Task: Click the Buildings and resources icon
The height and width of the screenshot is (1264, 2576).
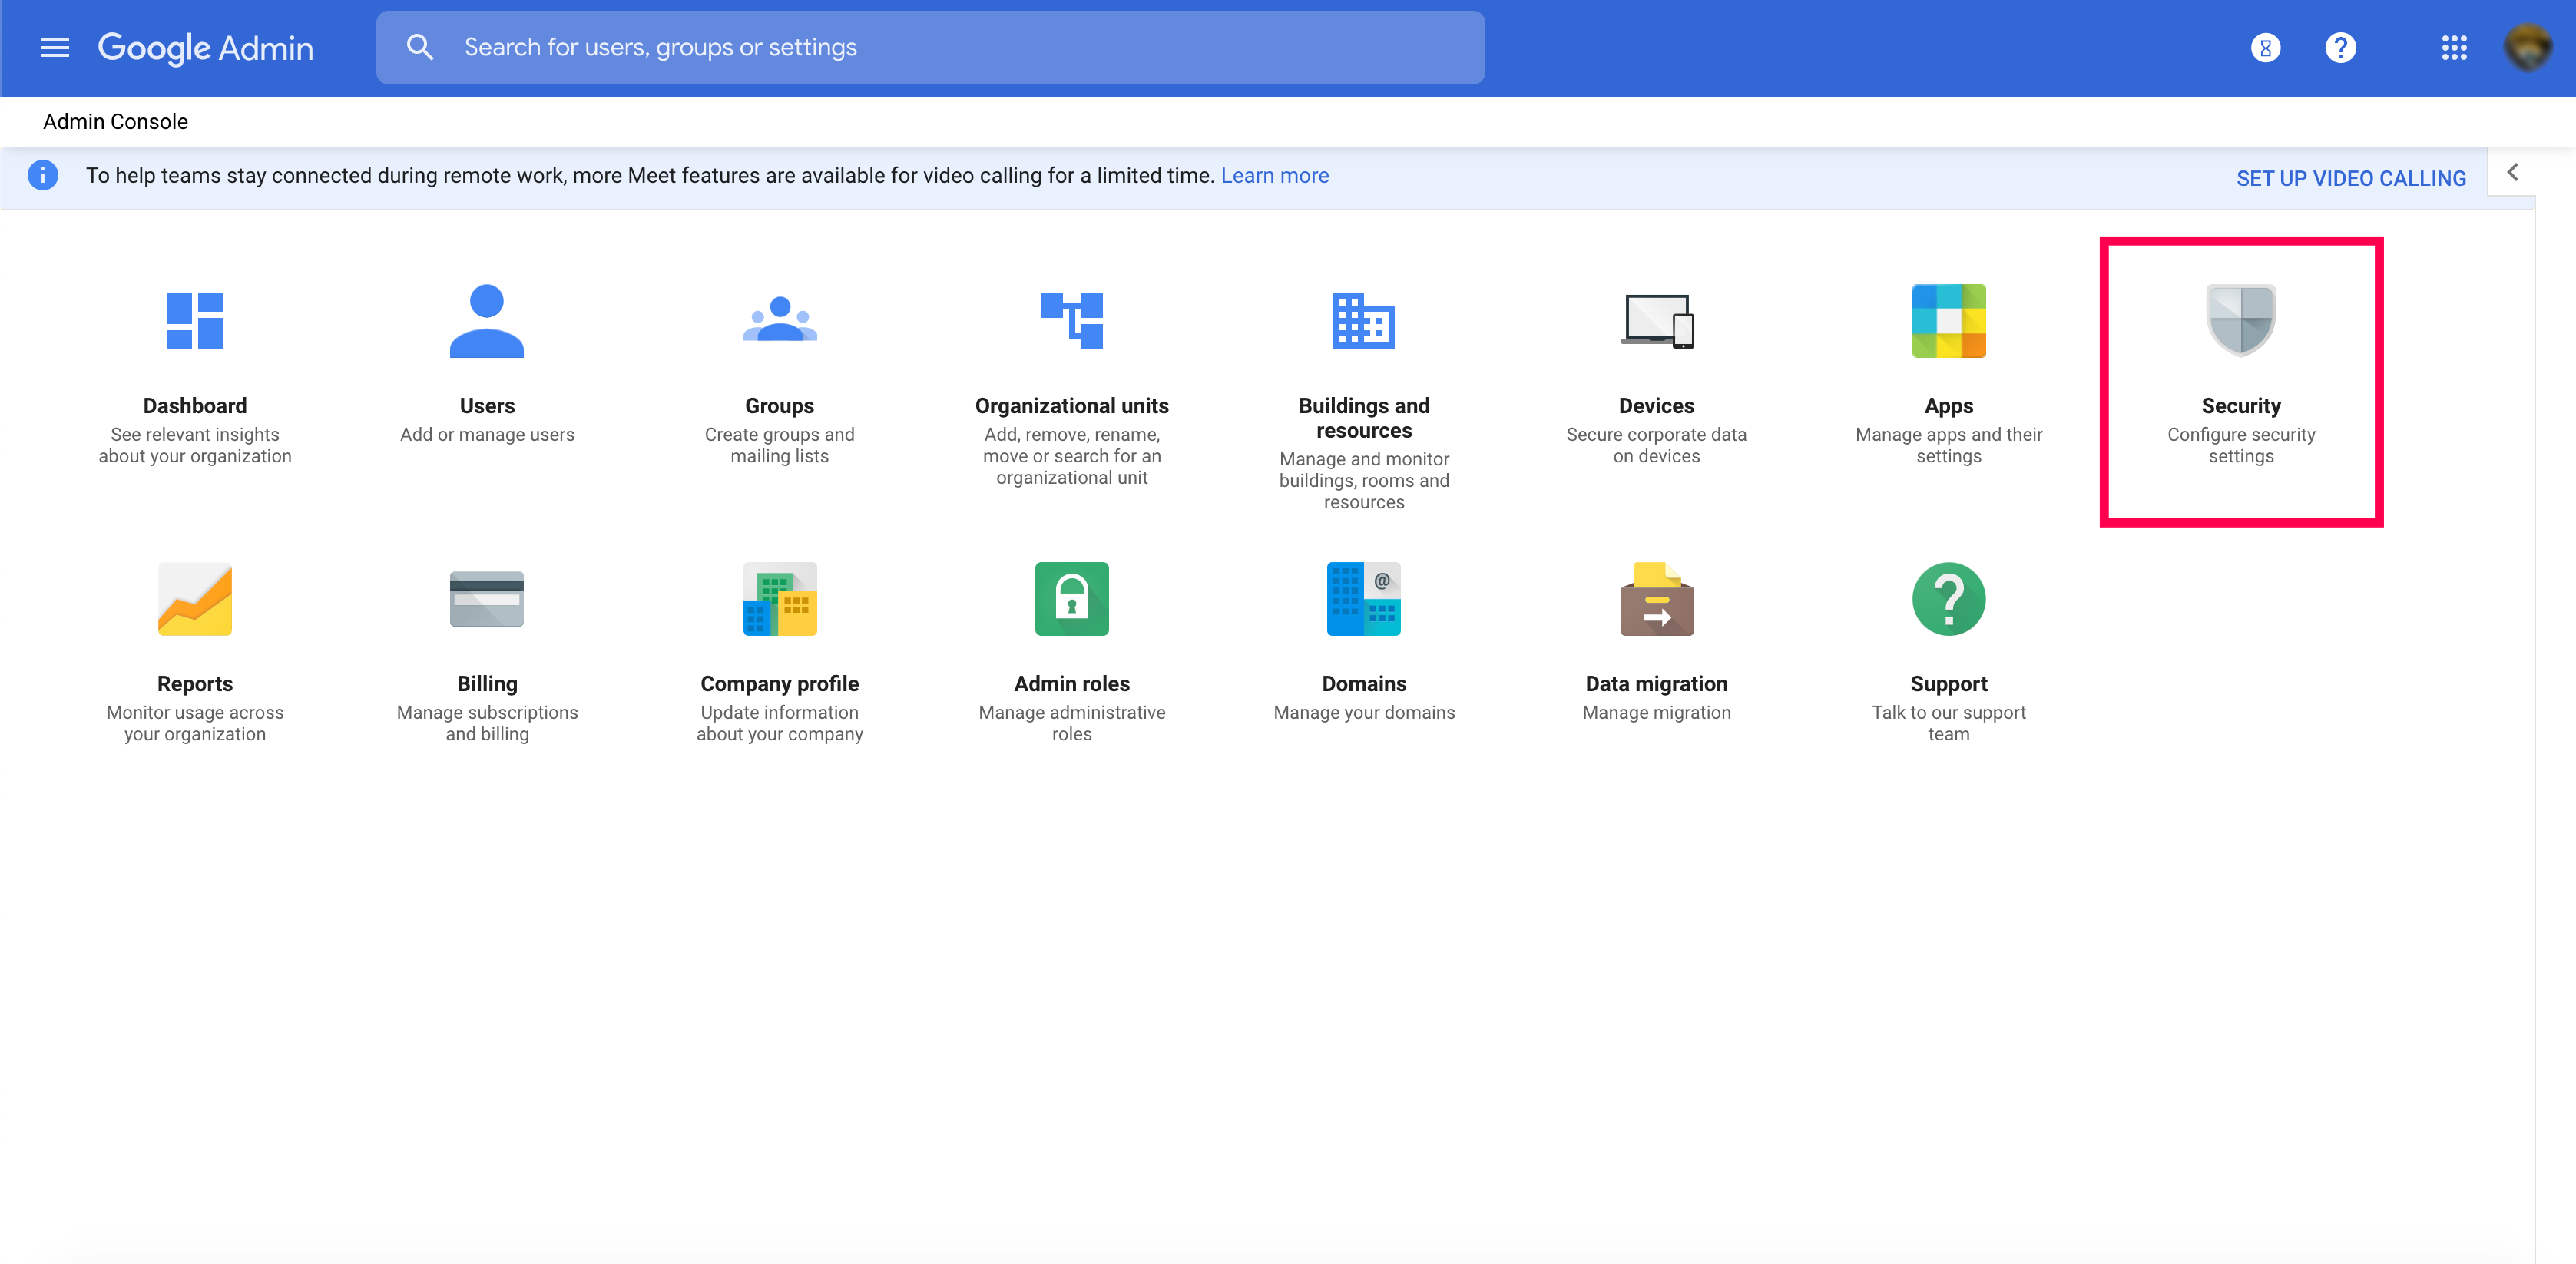Action: coord(1363,320)
